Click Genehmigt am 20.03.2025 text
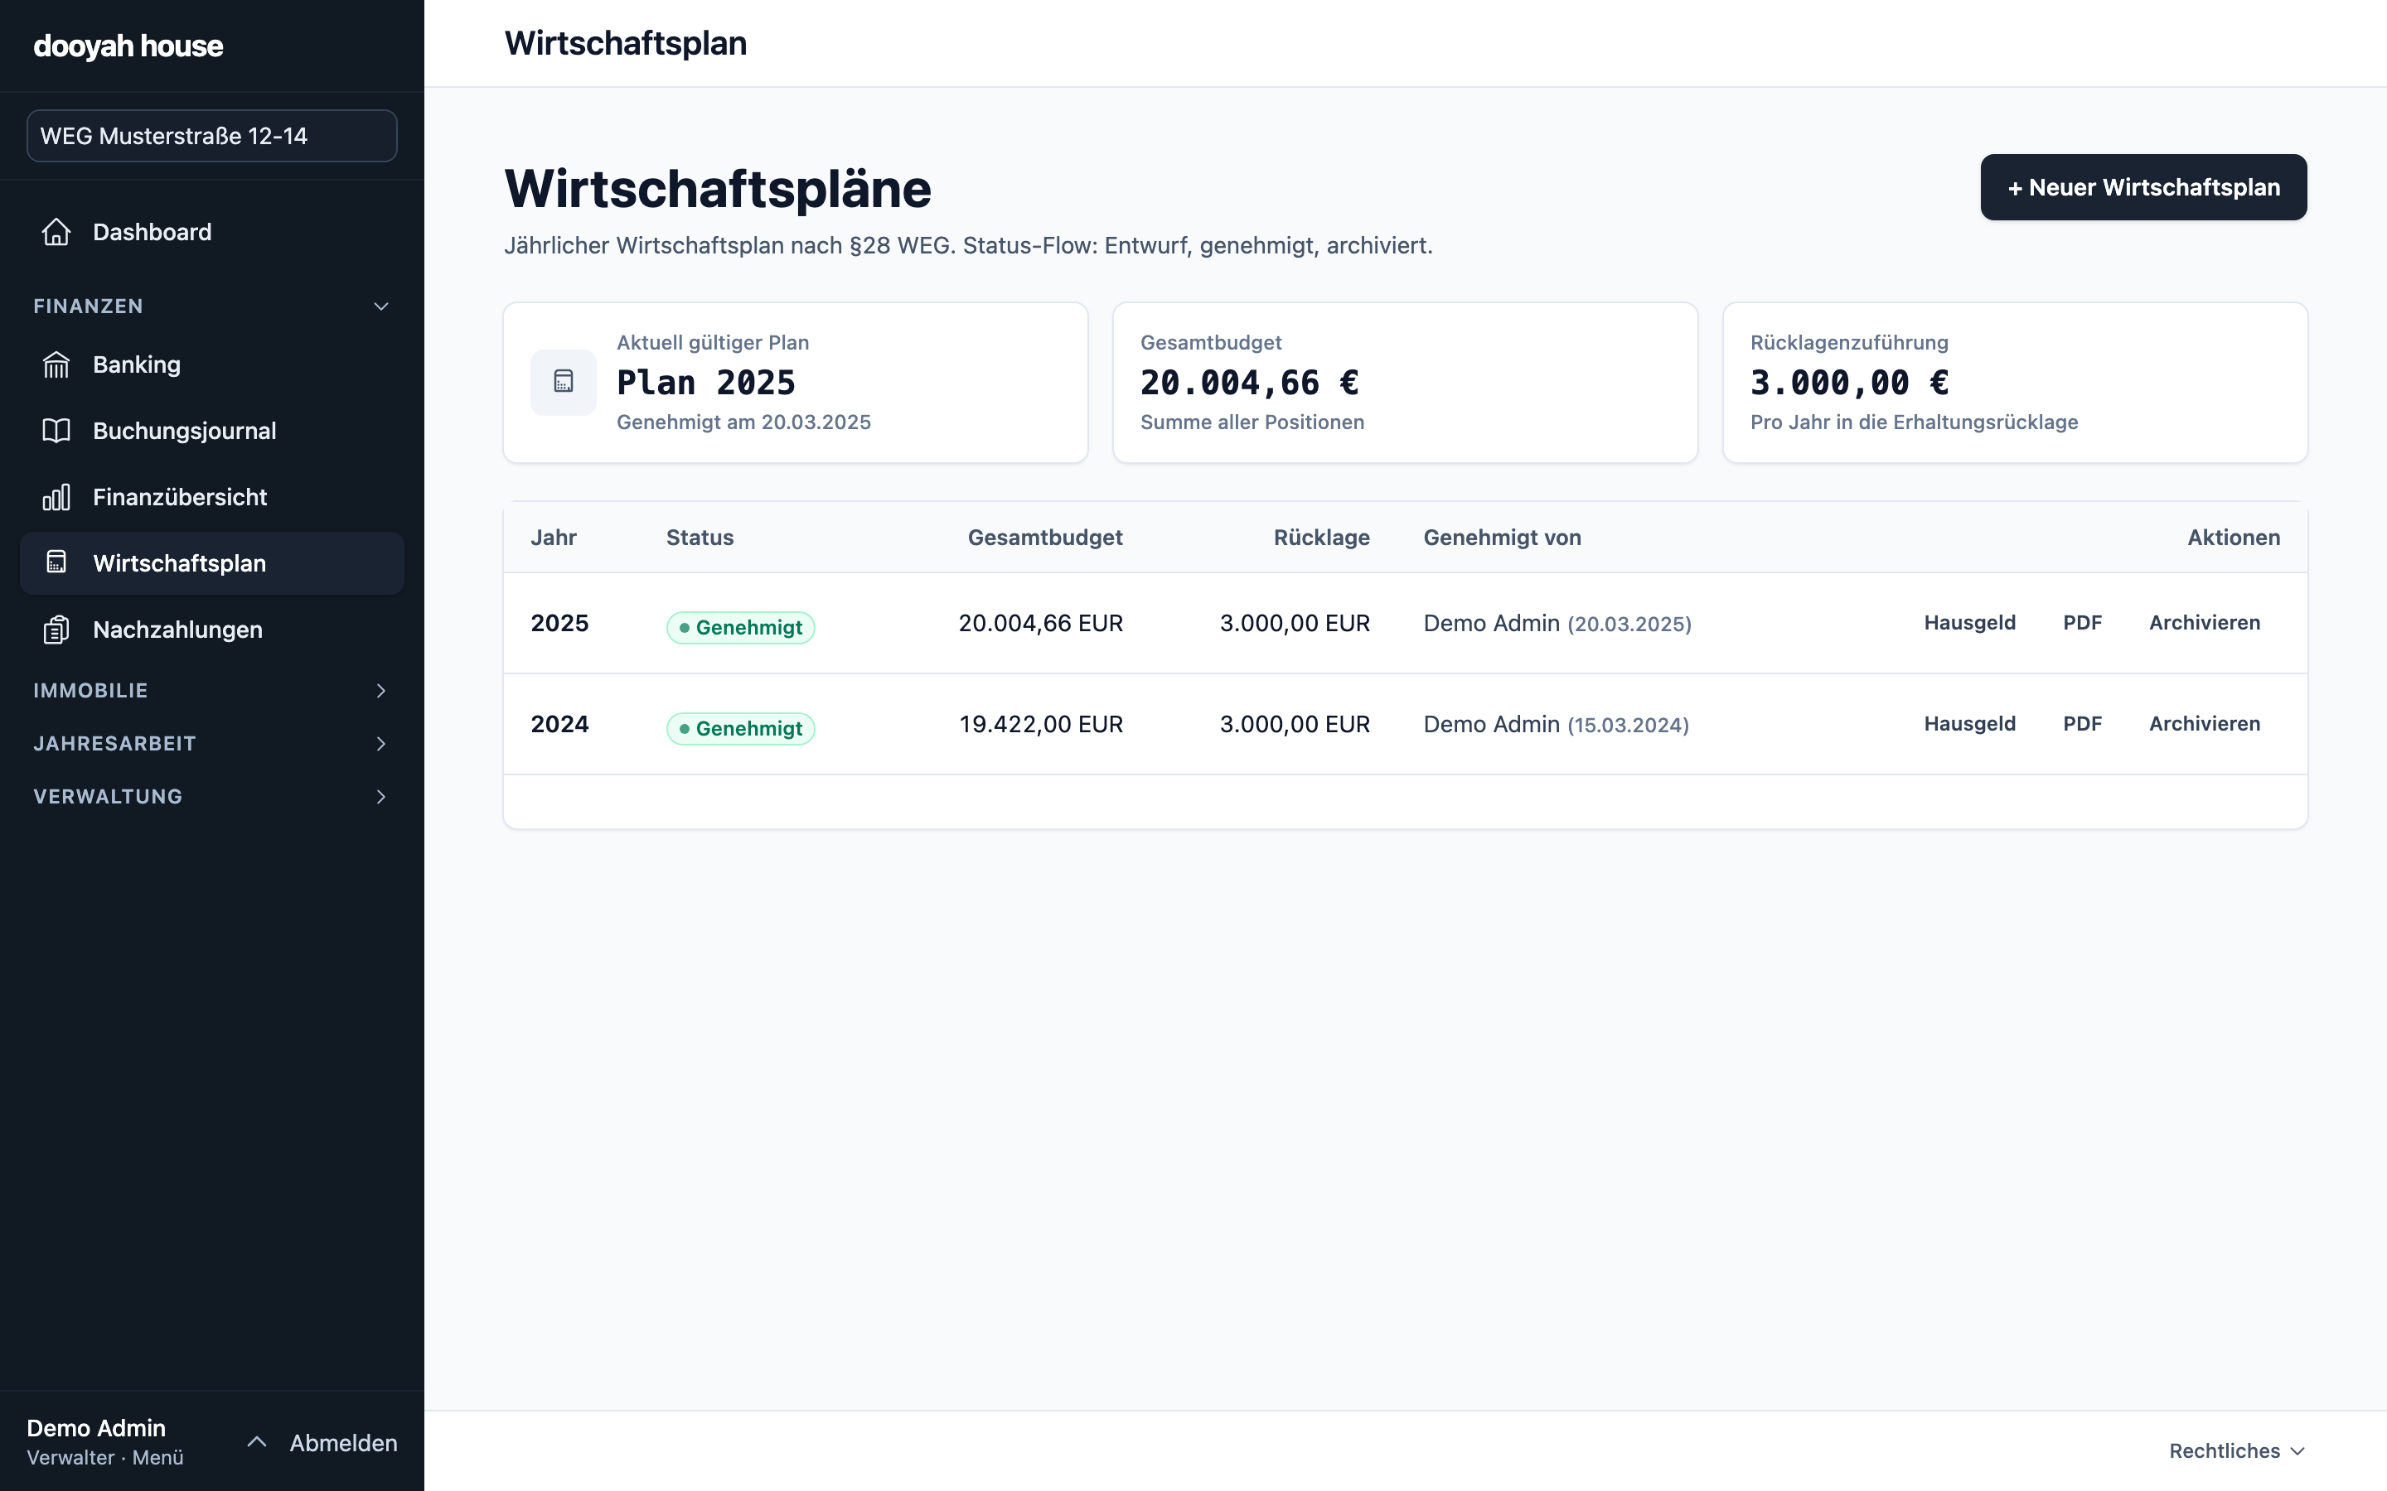Viewport: 2387px width, 1491px height. [x=743, y=422]
